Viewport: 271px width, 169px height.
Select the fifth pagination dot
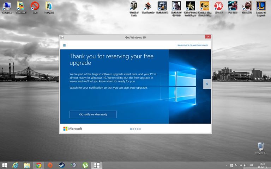click(140, 129)
